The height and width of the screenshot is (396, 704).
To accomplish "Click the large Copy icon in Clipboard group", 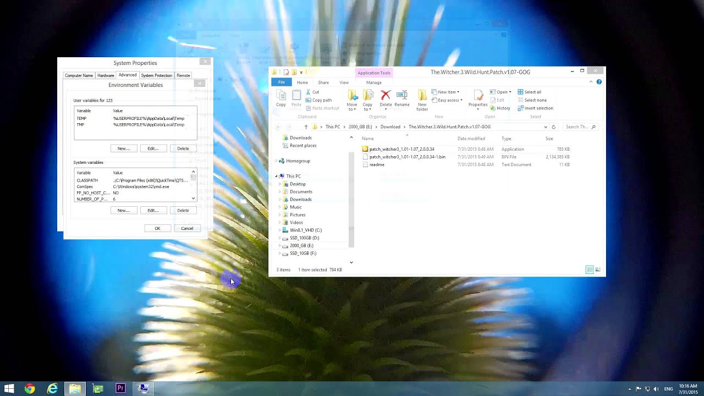I will [281, 98].
